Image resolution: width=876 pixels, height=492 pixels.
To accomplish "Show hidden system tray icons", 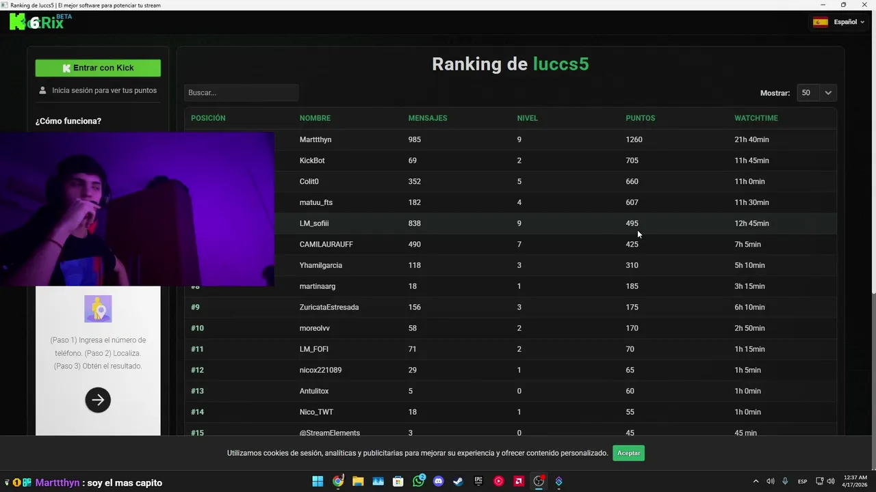I will pyautogui.click(x=756, y=482).
